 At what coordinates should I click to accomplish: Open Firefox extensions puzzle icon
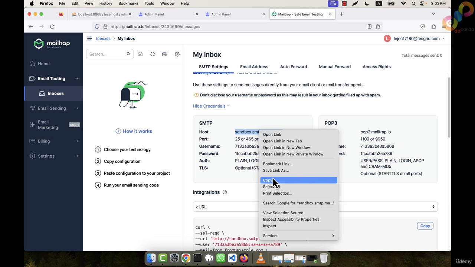pos(433,27)
